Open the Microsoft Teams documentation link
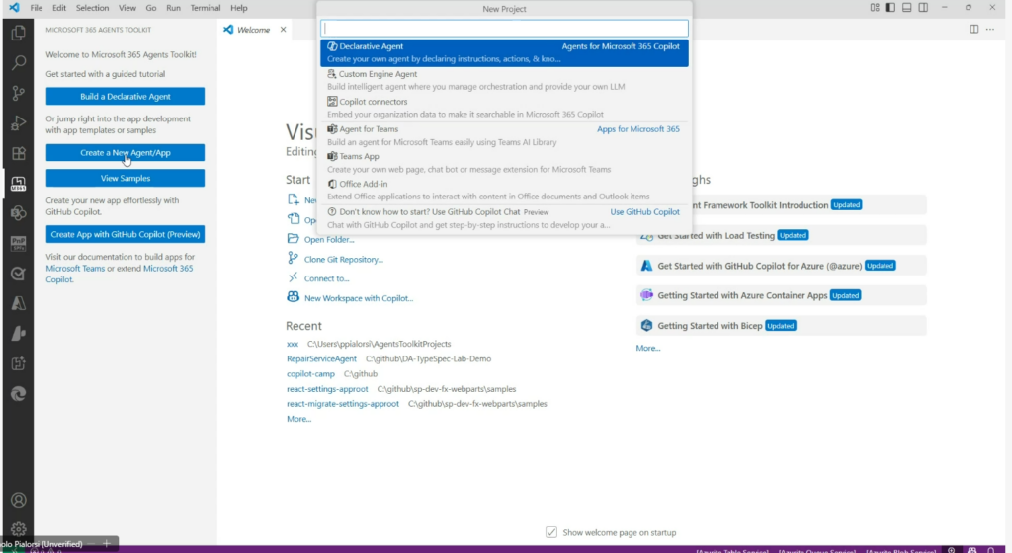Image resolution: width=1012 pixels, height=553 pixels. tap(75, 269)
